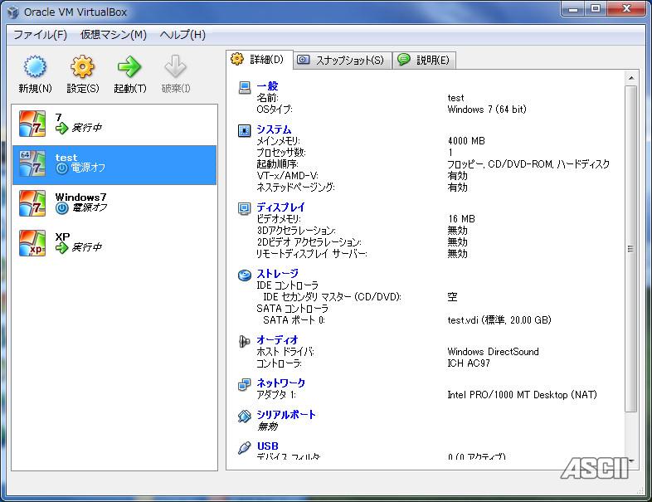Click the power-off icon beside test's 電源オフ
Viewport: 652px width, 502px height.
pos(62,168)
